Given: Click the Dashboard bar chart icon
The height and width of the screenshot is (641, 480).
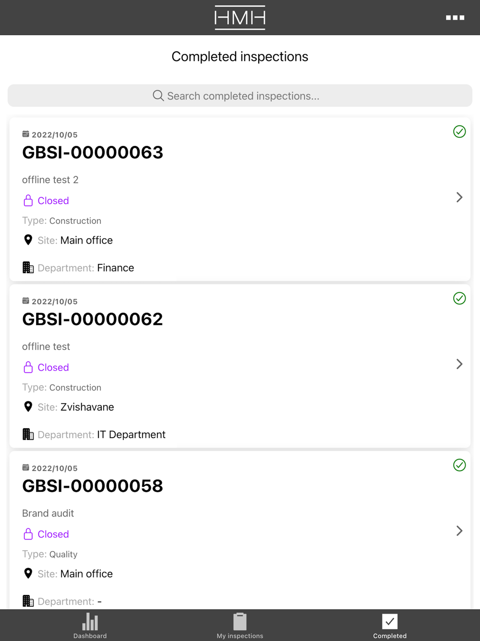Looking at the screenshot, I should pos(90,622).
